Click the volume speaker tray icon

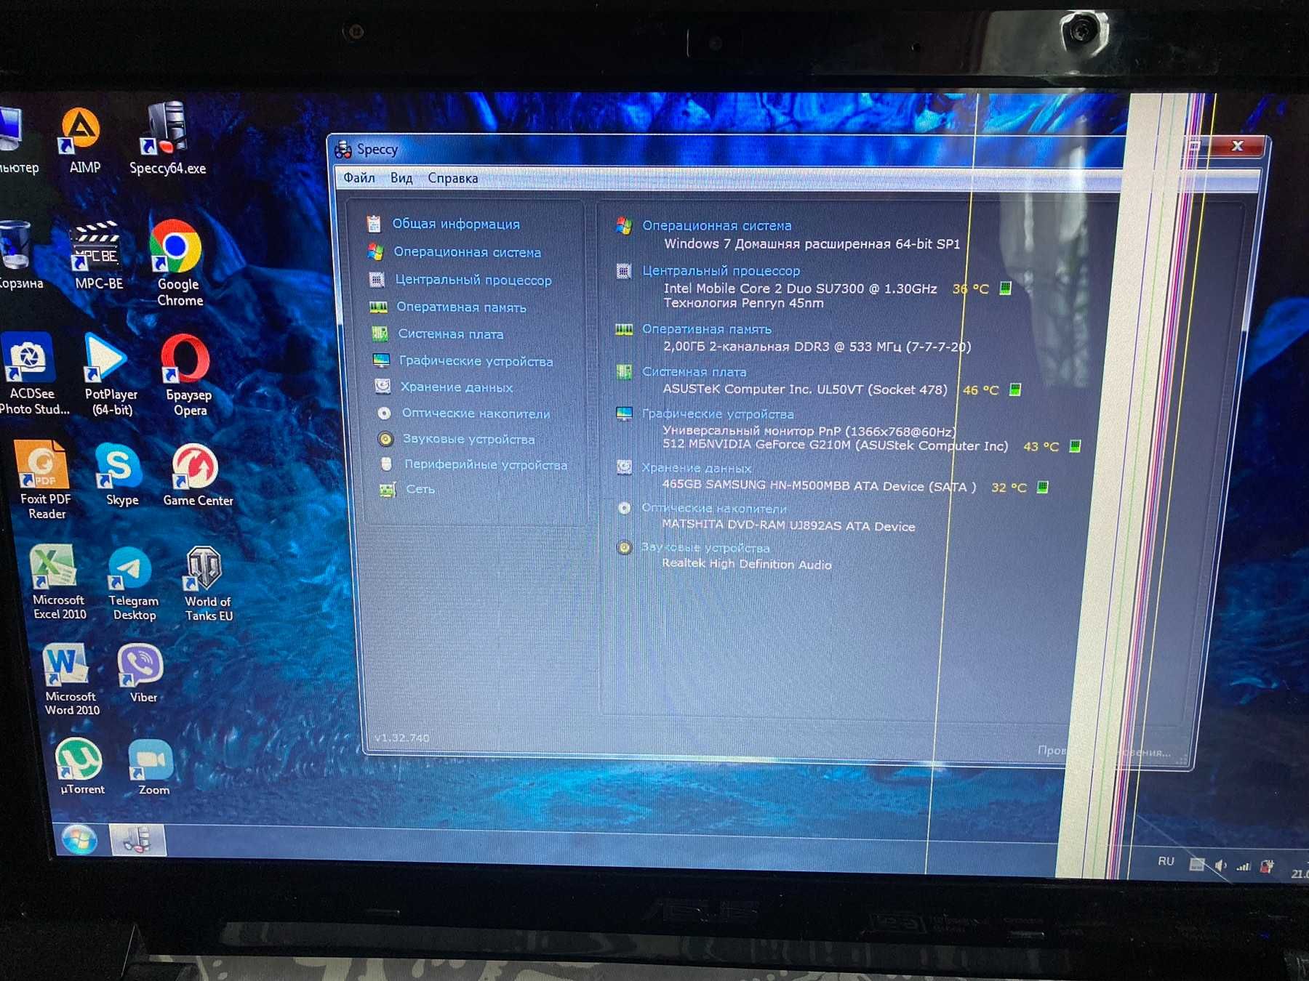[1221, 865]
